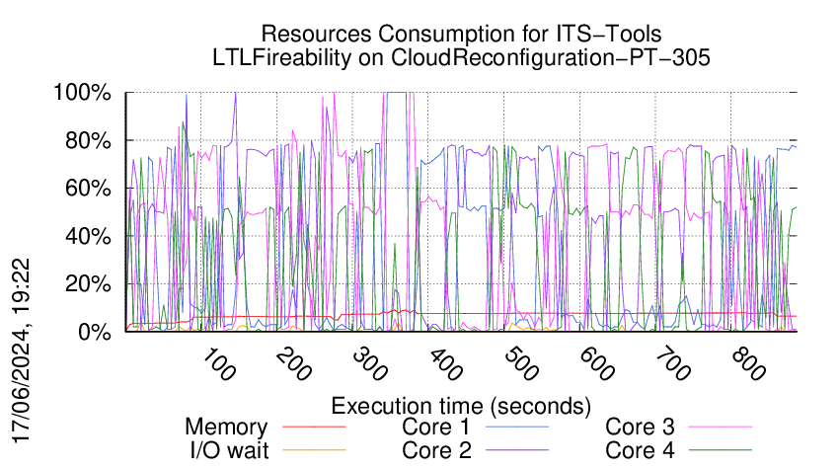Click the '20%' y-axis label
The image size is (839, 469).
88,284
